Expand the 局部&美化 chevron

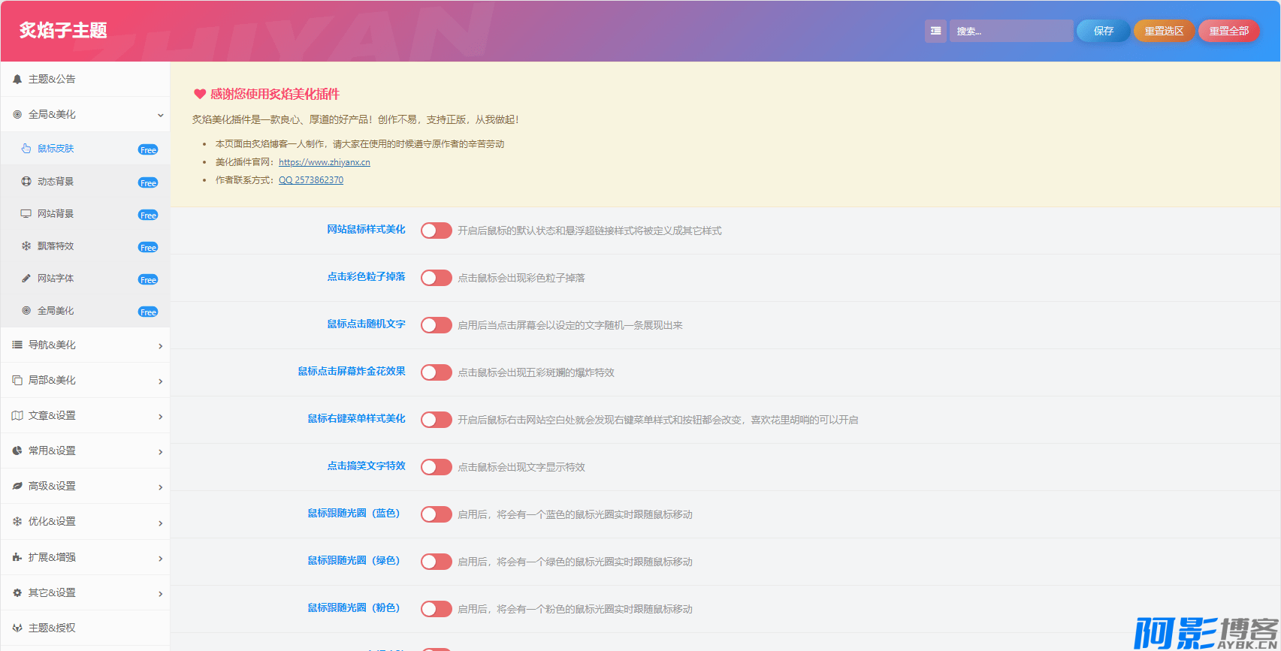point(160,381)
